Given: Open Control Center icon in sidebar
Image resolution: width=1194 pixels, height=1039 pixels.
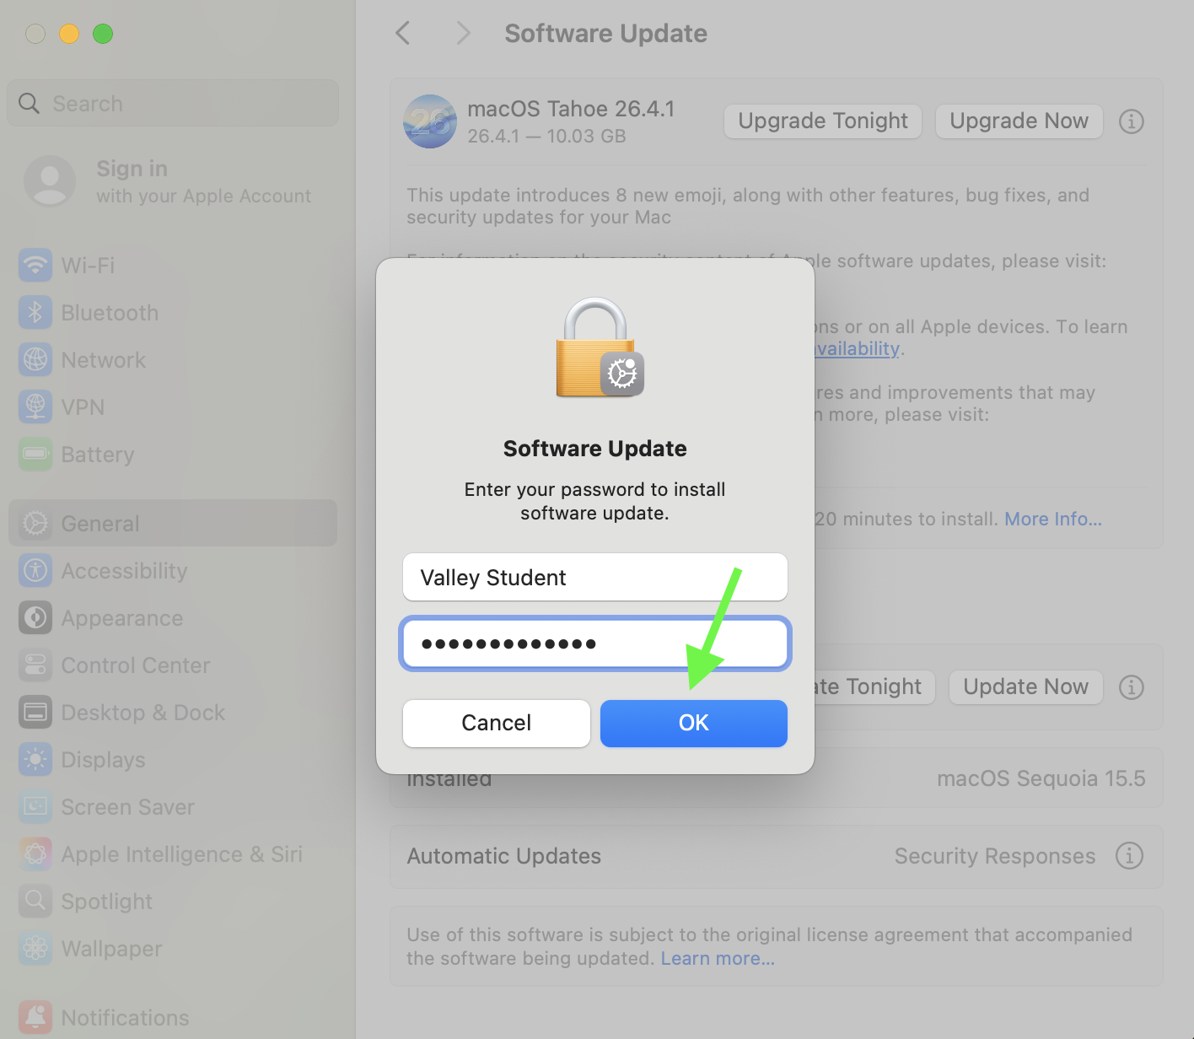Looking at the screenshot, I should (35, 665).
